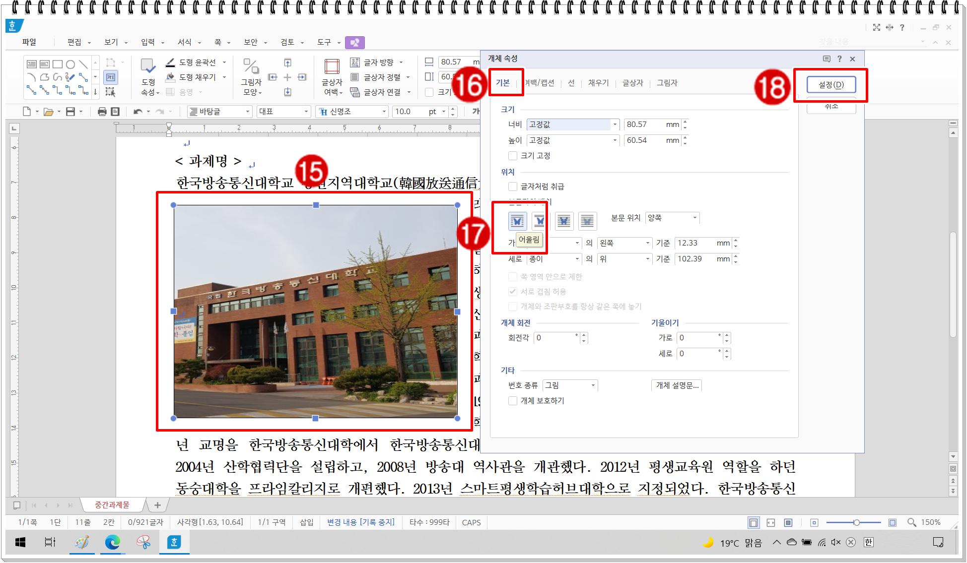Click the 글상자 여백 text box margin icon
Image resolution: width=967 pixels, height=563 pixels.
coord(332,66)
